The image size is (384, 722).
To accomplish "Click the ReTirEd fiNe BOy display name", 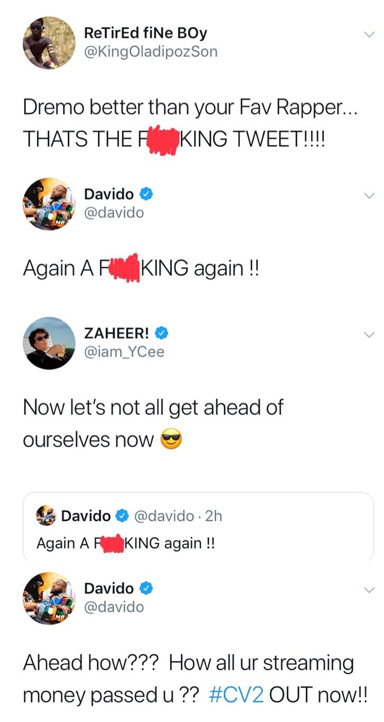I will click(x=145, y=33).
